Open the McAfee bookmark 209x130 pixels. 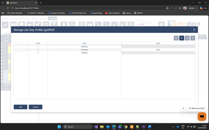[138, 13]
